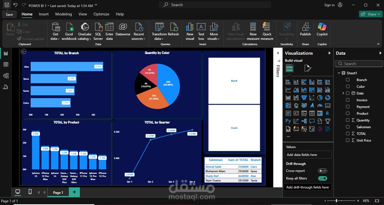Import data from an Excel workbook
The height and width of the screenshot is (205, 384).
coord(69,31)
